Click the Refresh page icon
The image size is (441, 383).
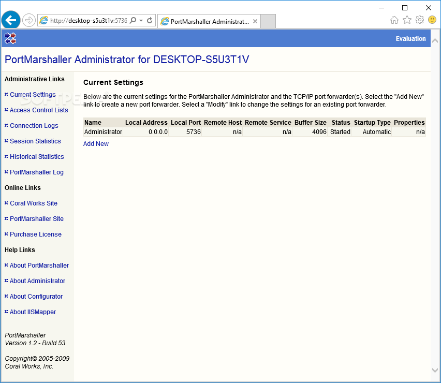click(150, 20)
